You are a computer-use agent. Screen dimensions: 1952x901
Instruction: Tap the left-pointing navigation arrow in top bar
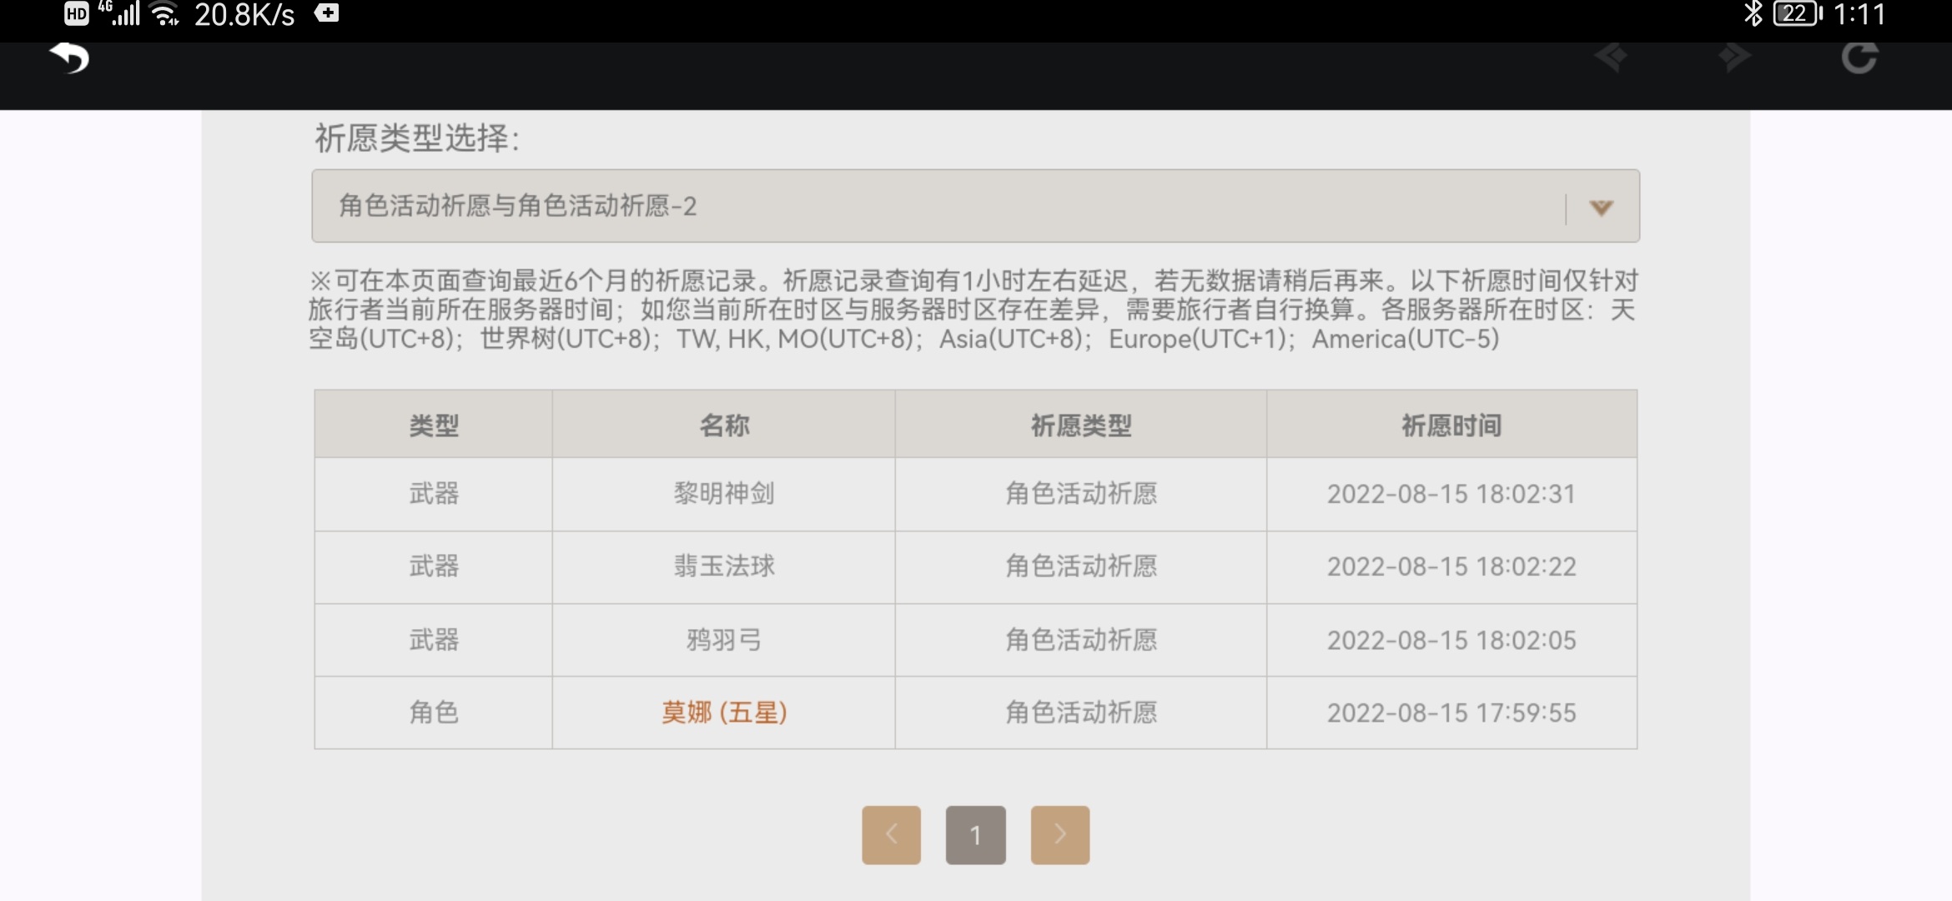click(x=1611, y=57)
